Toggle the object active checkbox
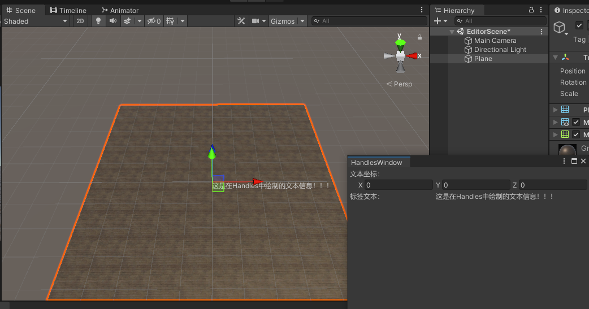Image resolution: width=589 pixels, height=309 pixels. click(579, 25)
